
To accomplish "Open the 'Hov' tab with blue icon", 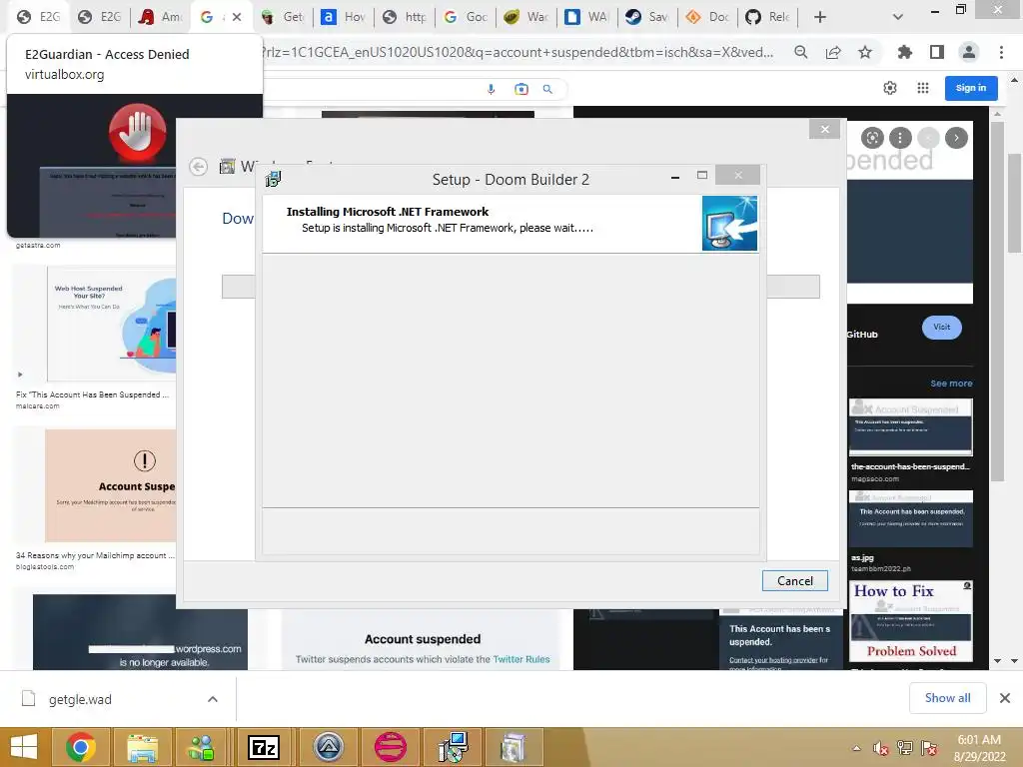I will pyautogui.click(x=343, y=17).
